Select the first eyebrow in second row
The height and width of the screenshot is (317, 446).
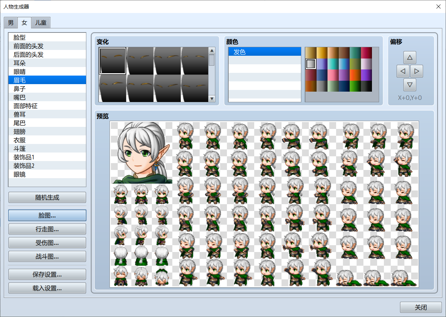[113, 89]
